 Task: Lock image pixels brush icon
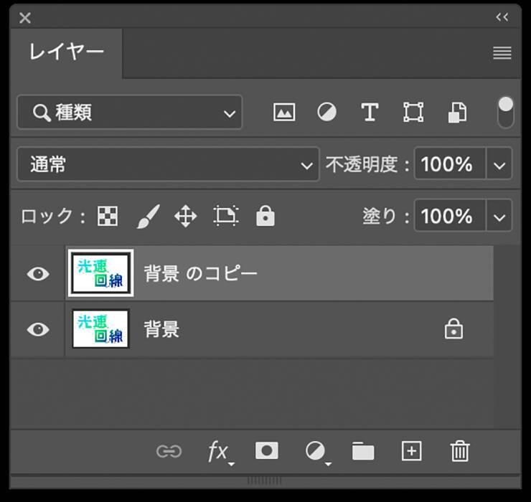point(147,216)
